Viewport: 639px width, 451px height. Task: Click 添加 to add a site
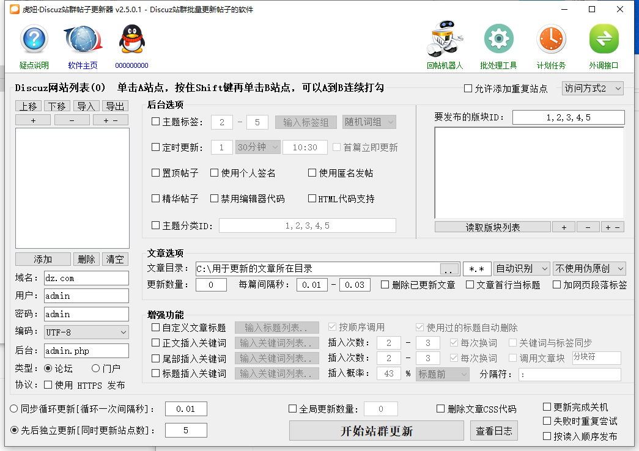[x=43, y=259]
